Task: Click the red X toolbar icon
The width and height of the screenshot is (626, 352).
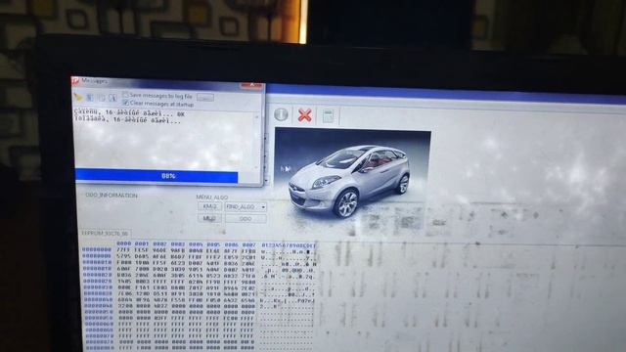Action: tap(304, 115)
